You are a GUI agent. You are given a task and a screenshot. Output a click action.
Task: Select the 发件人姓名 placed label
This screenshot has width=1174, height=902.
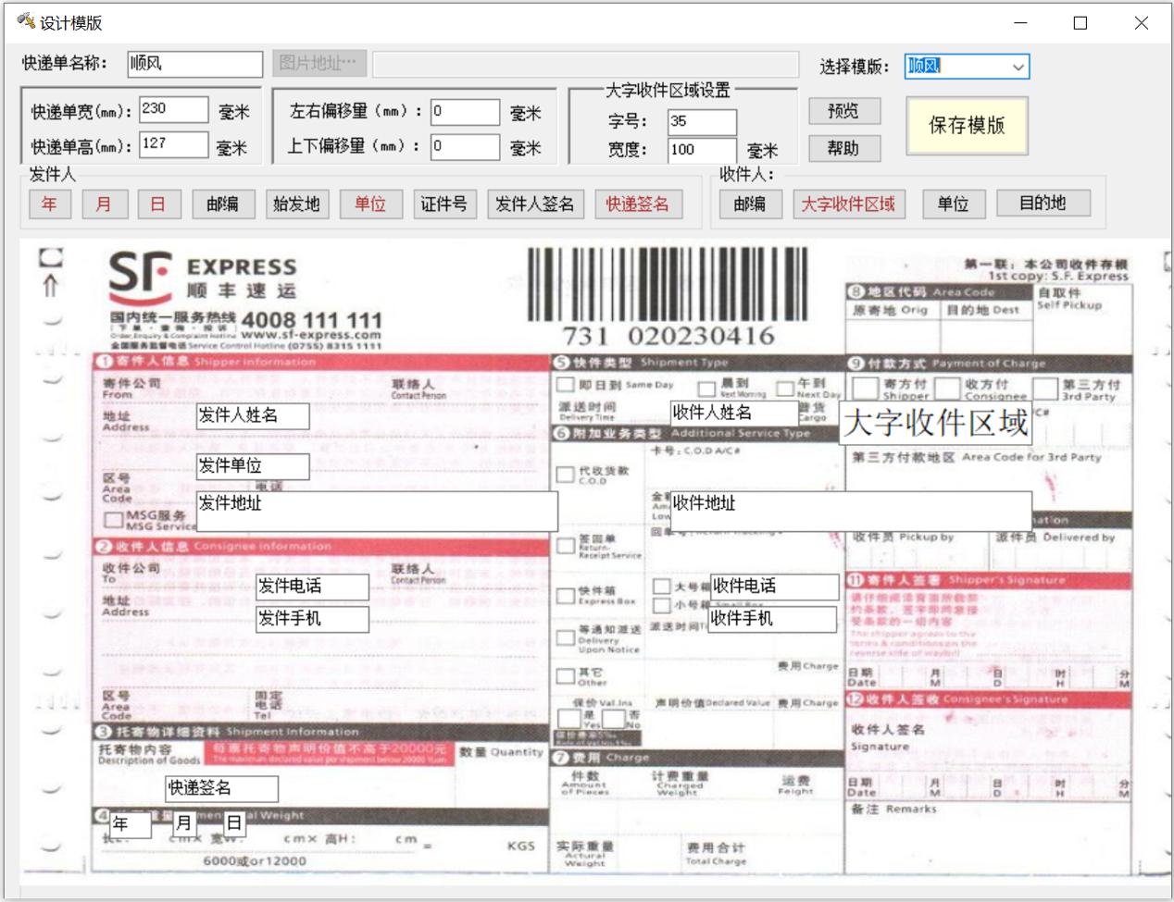coord(253,416)
